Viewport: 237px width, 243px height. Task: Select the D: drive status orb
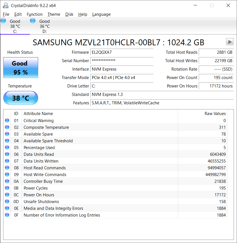point(33,21)
